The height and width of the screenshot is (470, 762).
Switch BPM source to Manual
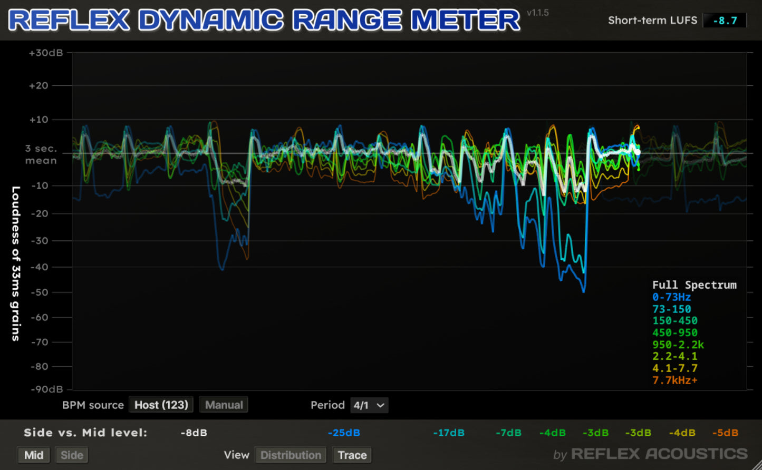224,405
